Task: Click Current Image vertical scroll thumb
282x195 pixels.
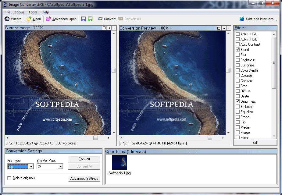Action: [x=114, y=70]
